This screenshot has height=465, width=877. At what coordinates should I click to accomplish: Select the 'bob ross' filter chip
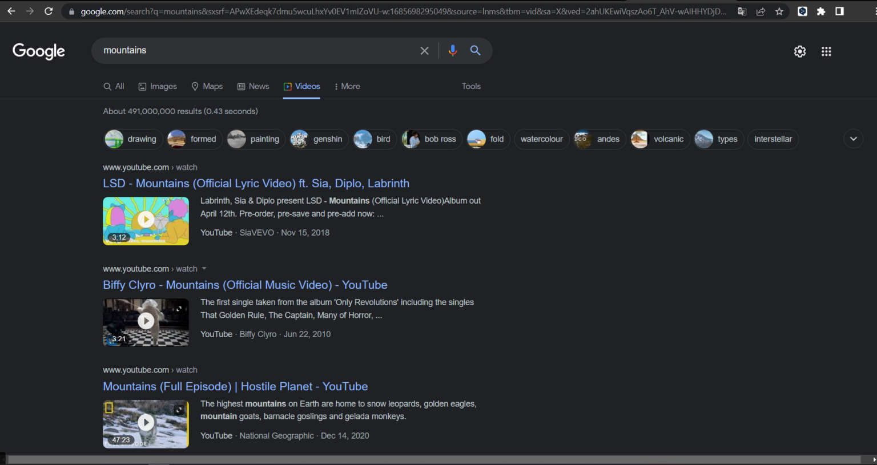[x=431, y=139]
